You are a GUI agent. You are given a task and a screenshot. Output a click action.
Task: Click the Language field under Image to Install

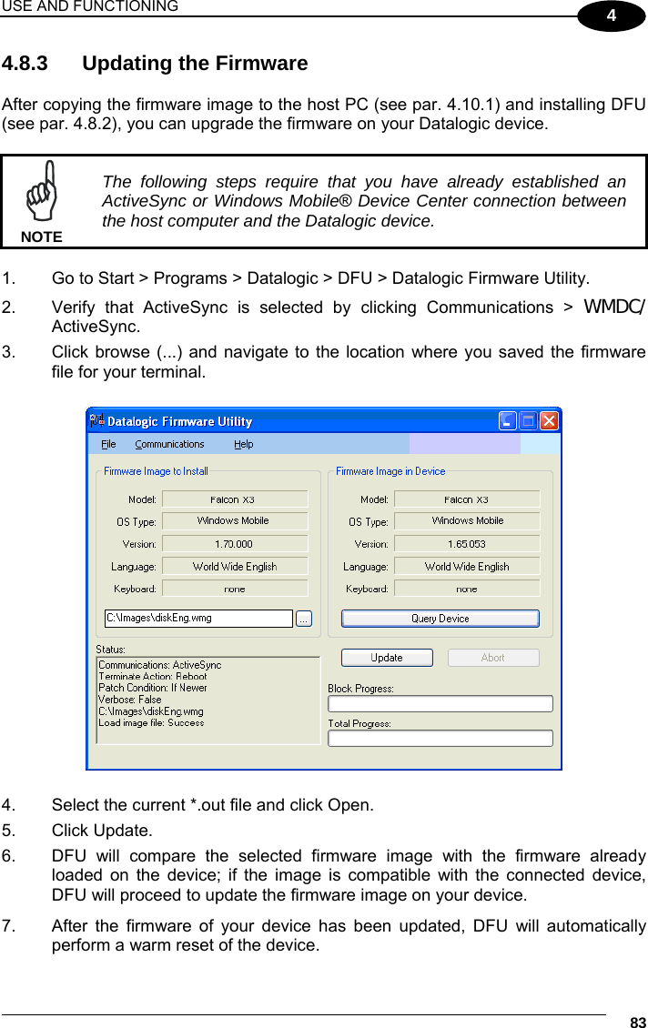click(x=235, y=566)
